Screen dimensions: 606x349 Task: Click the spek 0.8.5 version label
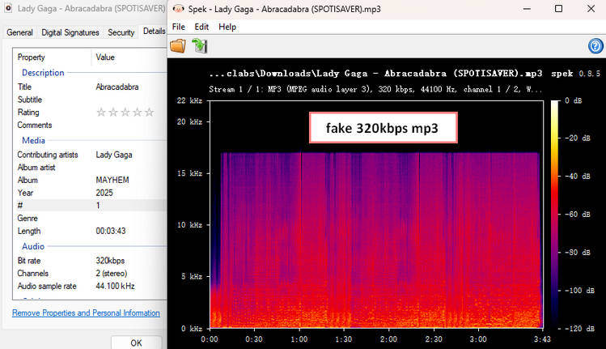[x=575, y=74]
